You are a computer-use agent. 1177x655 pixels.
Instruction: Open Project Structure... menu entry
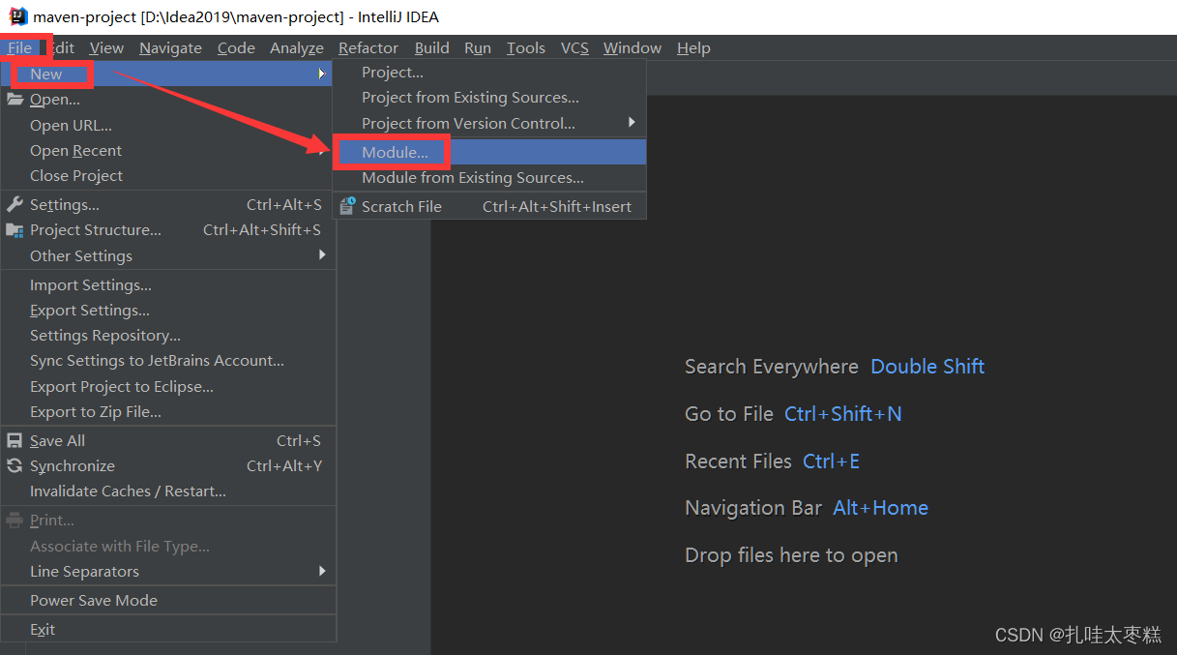coord(167,229)
